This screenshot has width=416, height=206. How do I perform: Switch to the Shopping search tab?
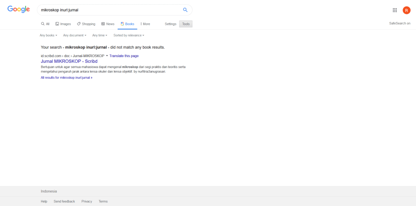pos(86,24)
